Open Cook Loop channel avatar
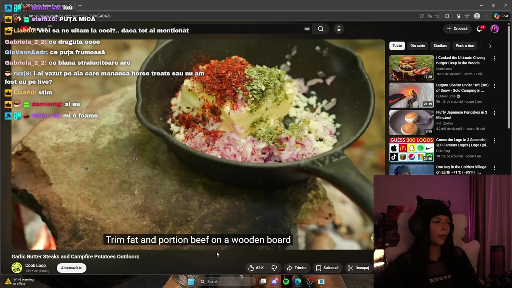 (x=17, y=268)
